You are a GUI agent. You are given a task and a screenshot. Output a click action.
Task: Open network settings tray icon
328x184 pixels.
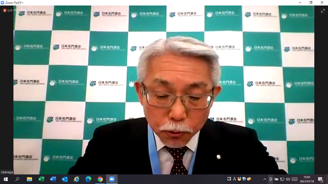pos(282,179)
